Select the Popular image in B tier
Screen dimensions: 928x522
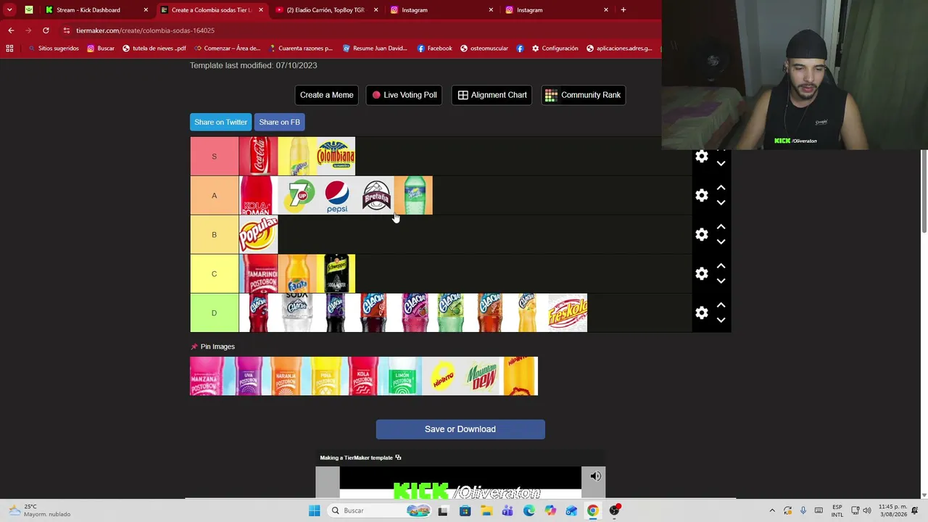pos(258,235)
